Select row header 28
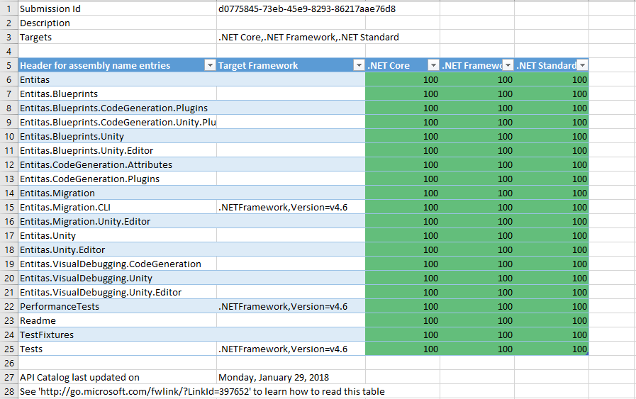The height and width of the screenshot is (399, 636). (9, 392)
